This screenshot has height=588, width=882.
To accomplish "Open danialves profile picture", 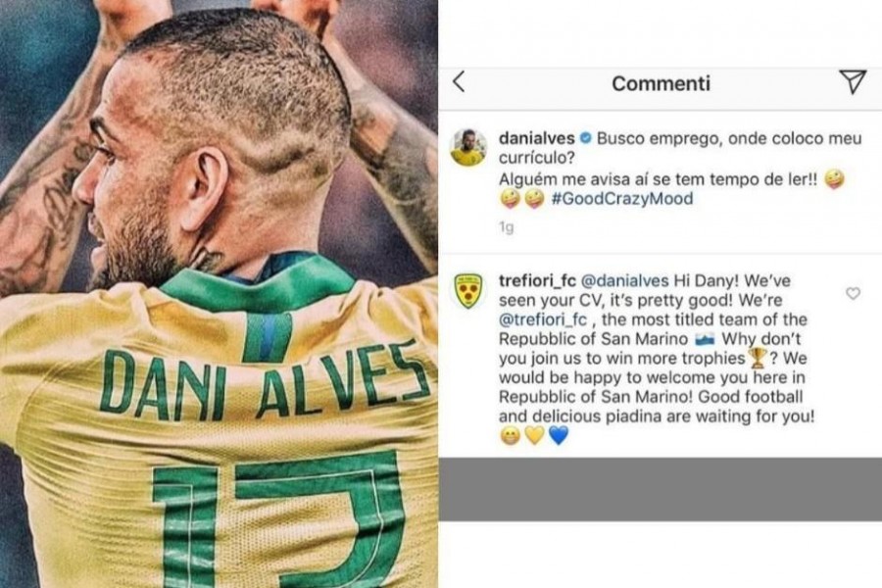I will (468, 148).
